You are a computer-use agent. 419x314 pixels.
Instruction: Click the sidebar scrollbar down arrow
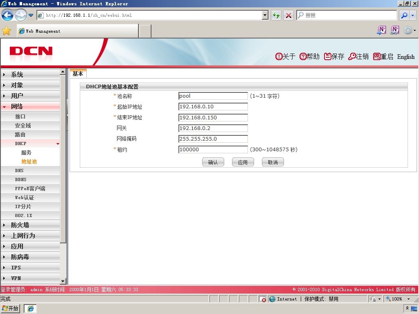click(63, 281)
